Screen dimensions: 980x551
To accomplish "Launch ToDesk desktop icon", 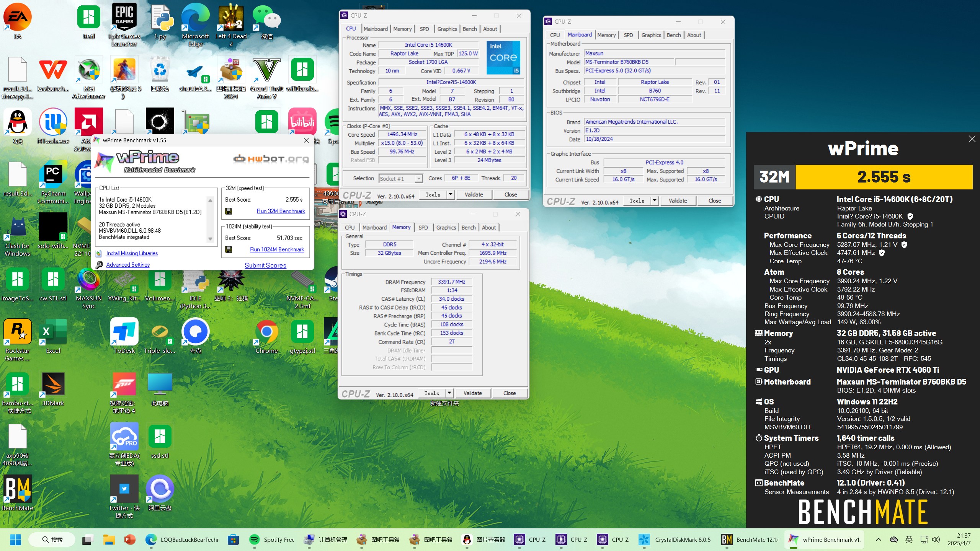I will 124,336.
